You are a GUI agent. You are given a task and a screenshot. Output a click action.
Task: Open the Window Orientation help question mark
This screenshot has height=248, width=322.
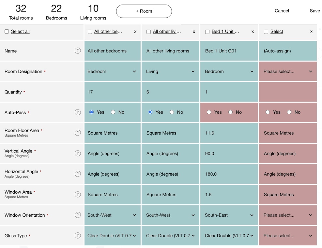(x=78, y=215)
